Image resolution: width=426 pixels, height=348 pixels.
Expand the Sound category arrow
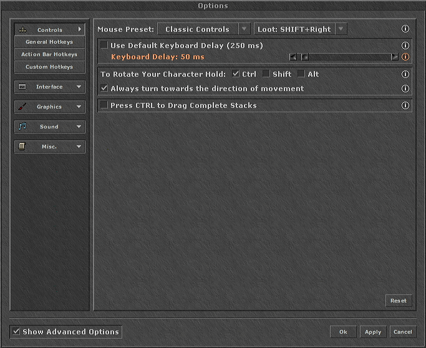click(79, 127)
